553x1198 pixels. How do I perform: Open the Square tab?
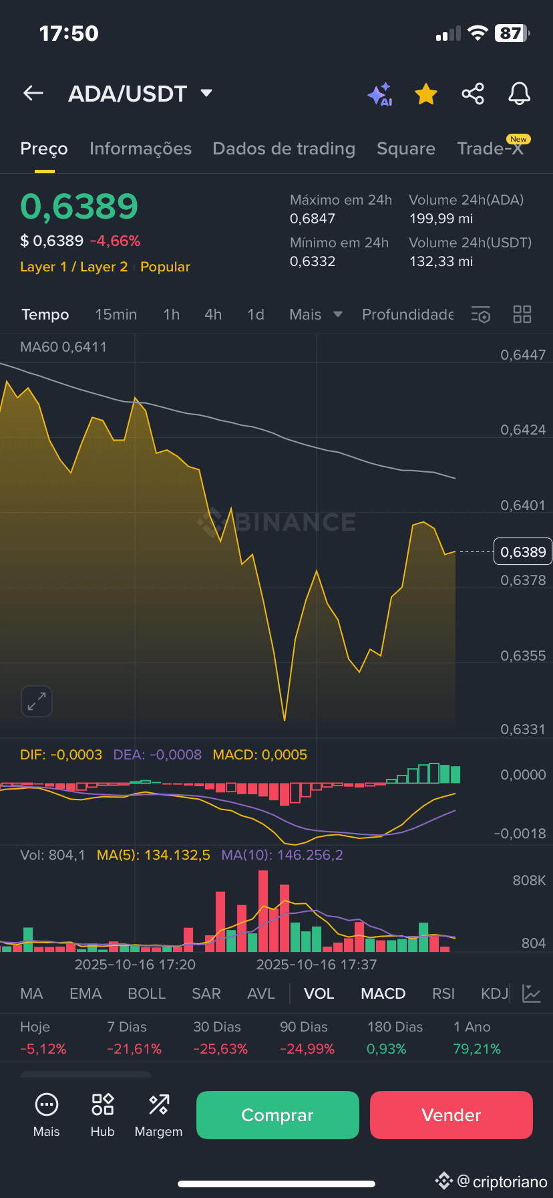click(406, 148)
